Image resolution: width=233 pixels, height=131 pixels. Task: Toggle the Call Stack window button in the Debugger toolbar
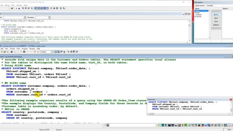point(44,8)
